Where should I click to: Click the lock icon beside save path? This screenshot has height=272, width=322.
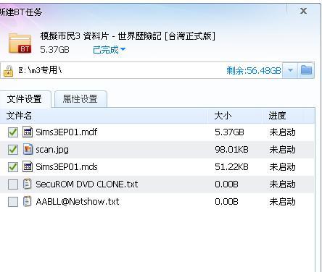click(8, 71)
